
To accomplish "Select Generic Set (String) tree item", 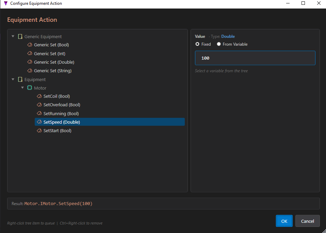I will (53, 71).
